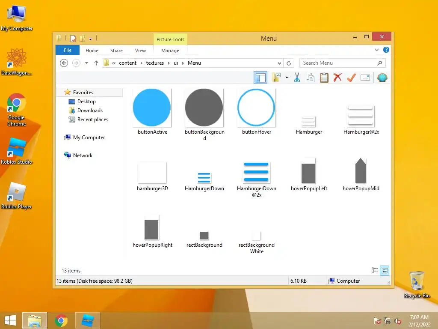Image resolution: width=438 pixels, height=329 pixels.
Task: Open Roblox Studio from the taskbar
Action: pyautogui.click(x=87, y=320)
